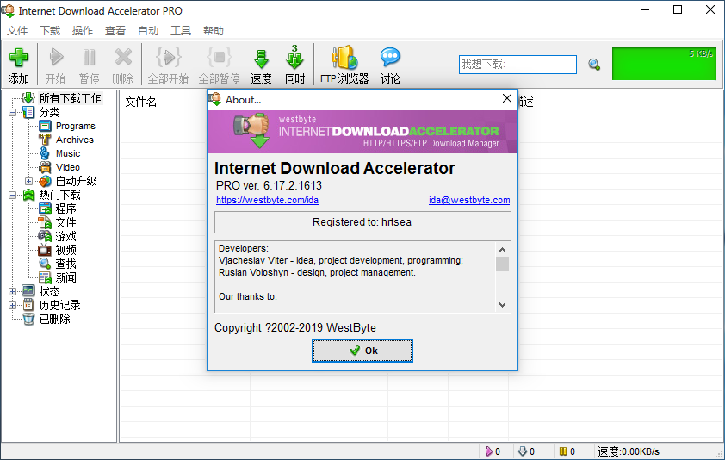Screen dimensions: 725x460
Task: Open the 自动 menu
Action: click(x=148, y=30)
